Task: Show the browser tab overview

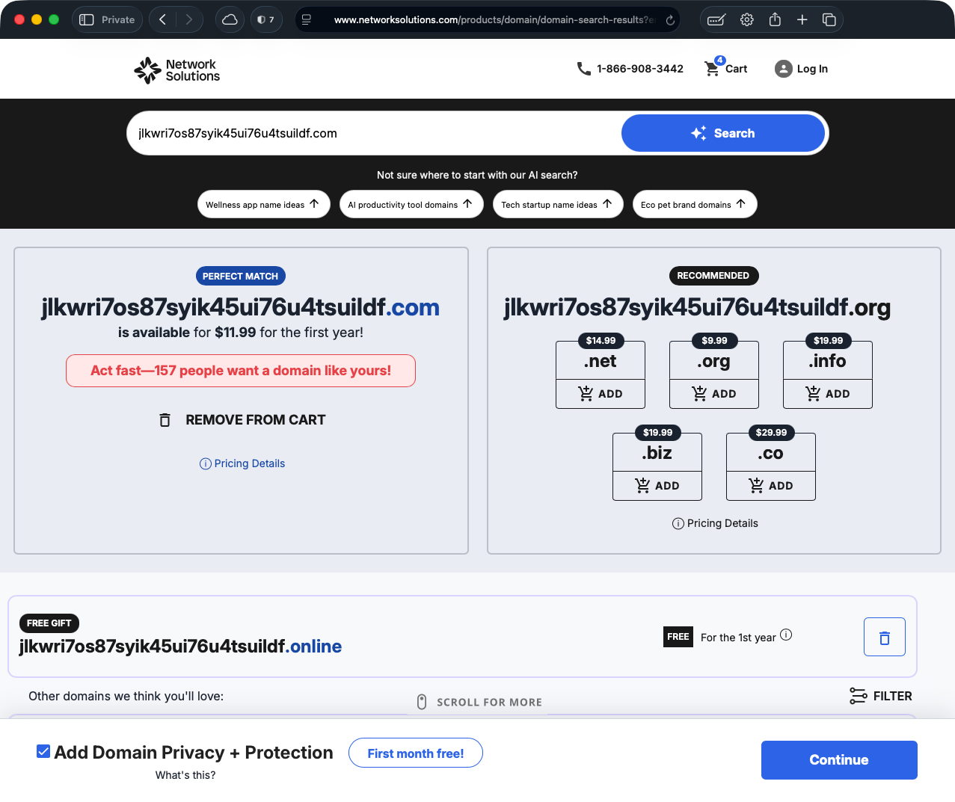Action: pyautogui.click(x=829, y=20)
